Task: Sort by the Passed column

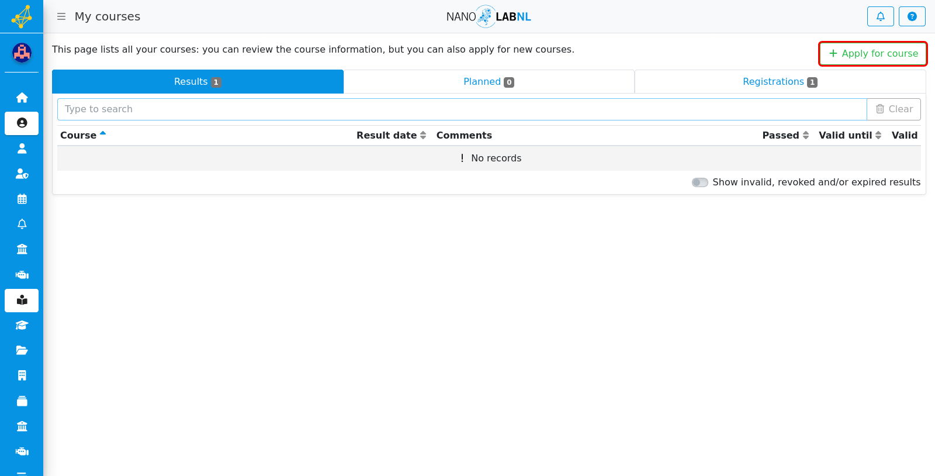Action: (x=785, y=135)
